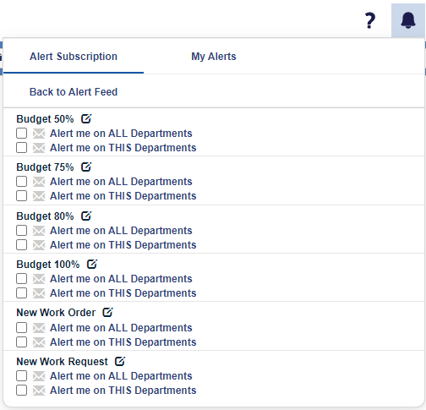Click email icon for Budget 80% ALL Departments
Image resolution: width=426 pixels, height=410 pixels.
tap(39, 231)
